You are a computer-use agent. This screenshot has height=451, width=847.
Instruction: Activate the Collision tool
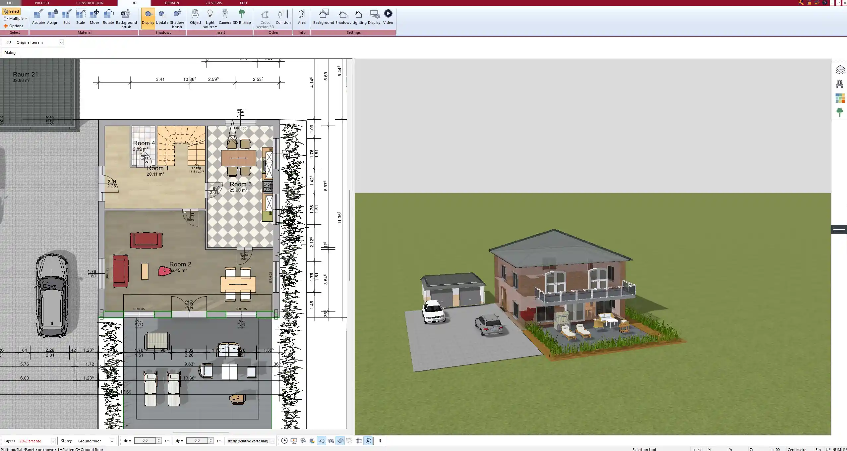click(283, 17)
